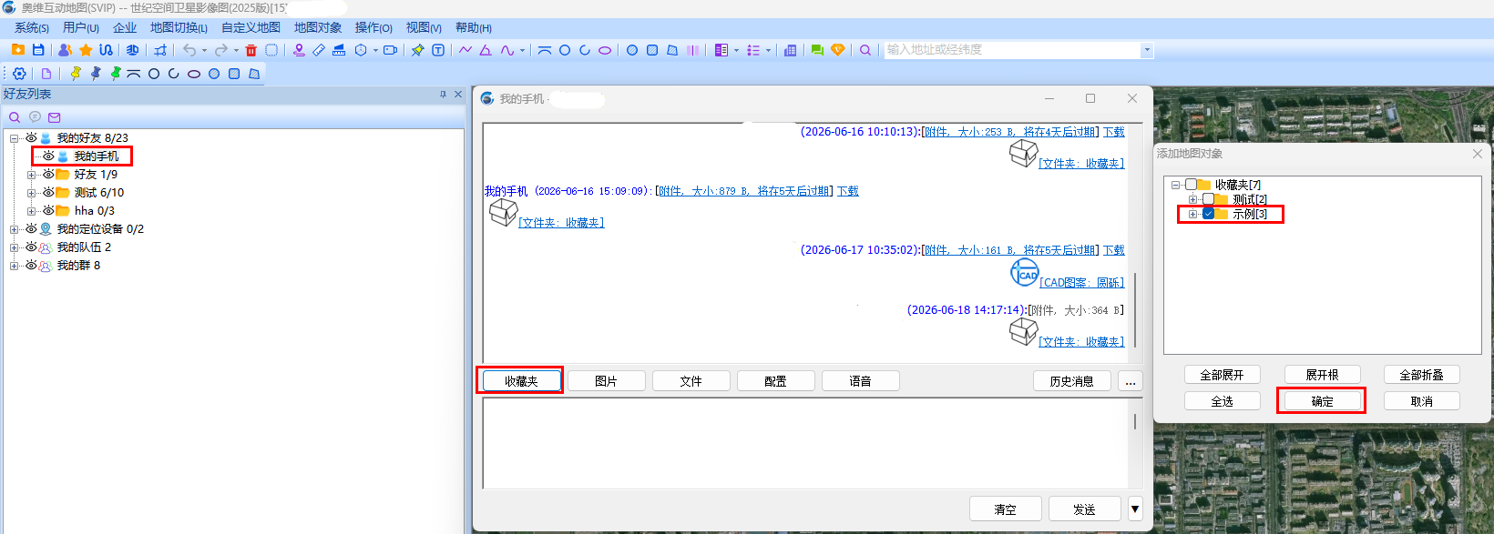Click the undo arrow icon

(189, 50)
